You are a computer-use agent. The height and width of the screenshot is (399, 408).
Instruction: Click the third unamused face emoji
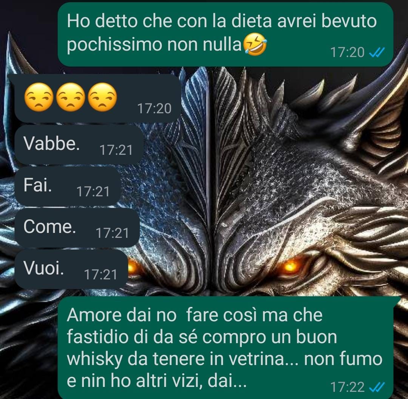click(x=102, y=97)
